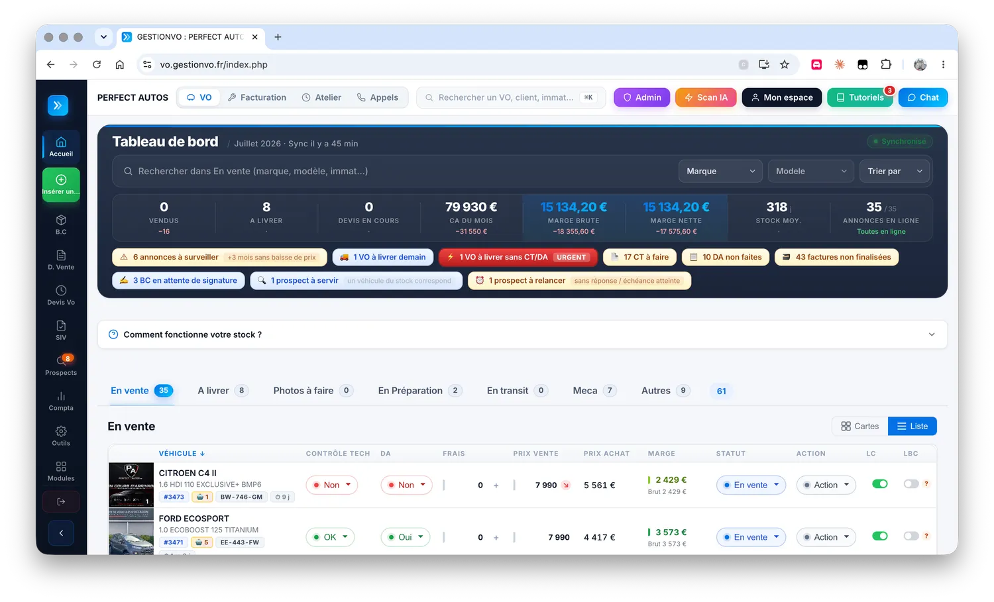Switch to the Photos à faire tab
This screenshot has height=602, width=994.
tap(313, 391)
